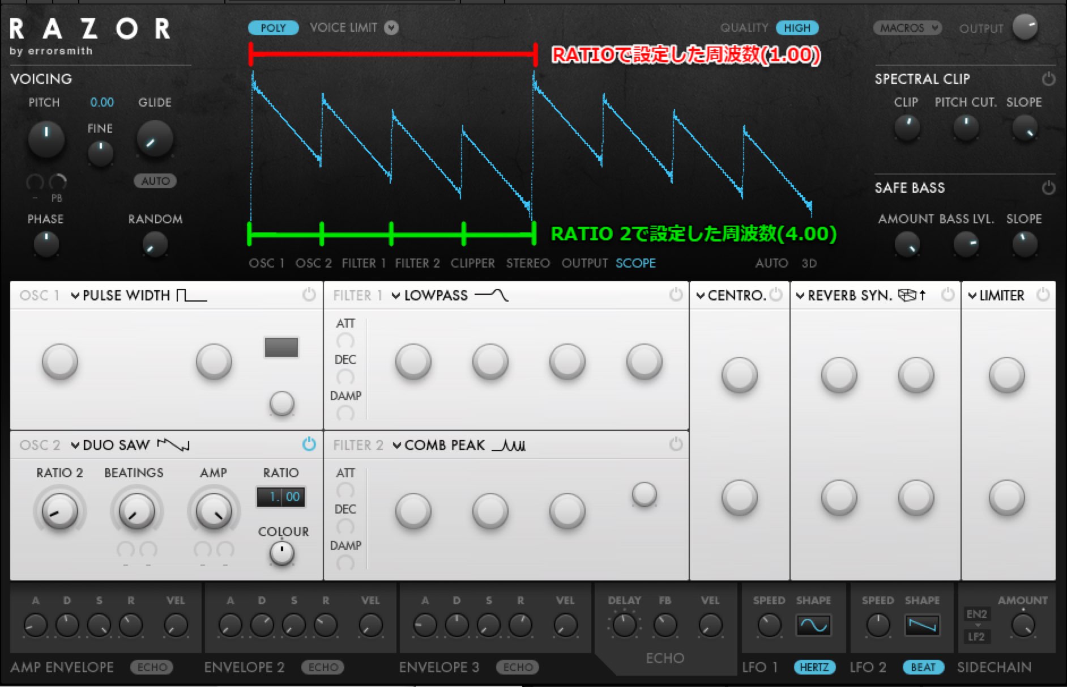The width and height of the screenshot is (1067, 687).
Task: Click the Echo Delay knob
Action: 624,625
